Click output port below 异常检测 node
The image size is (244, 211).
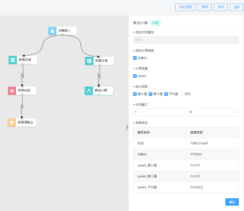tap(22, 95)
